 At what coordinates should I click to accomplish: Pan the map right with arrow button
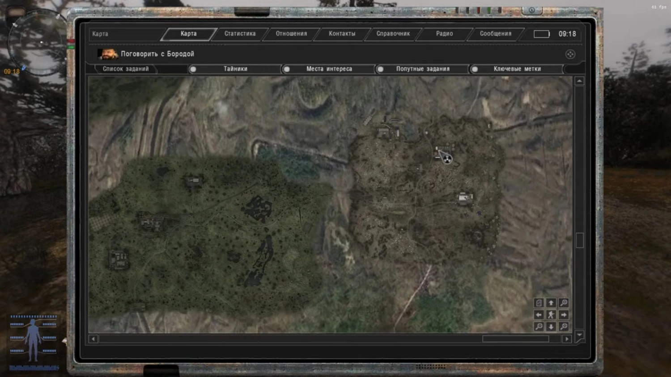click(564, 315)
